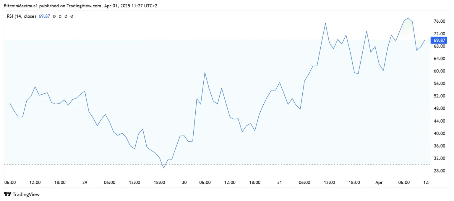The width and height of the screenshot is (454, 201).
Task: Click the 28.00 label on the value scale
Action: [x=440, y=171]
